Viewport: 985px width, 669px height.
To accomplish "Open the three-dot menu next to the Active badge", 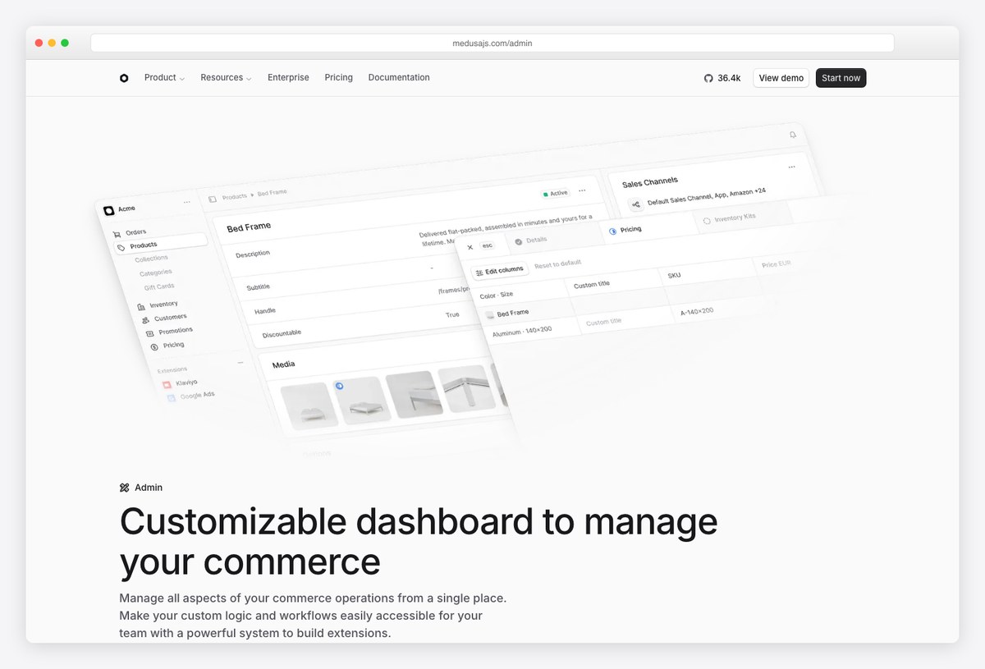I will coord(582,190).
